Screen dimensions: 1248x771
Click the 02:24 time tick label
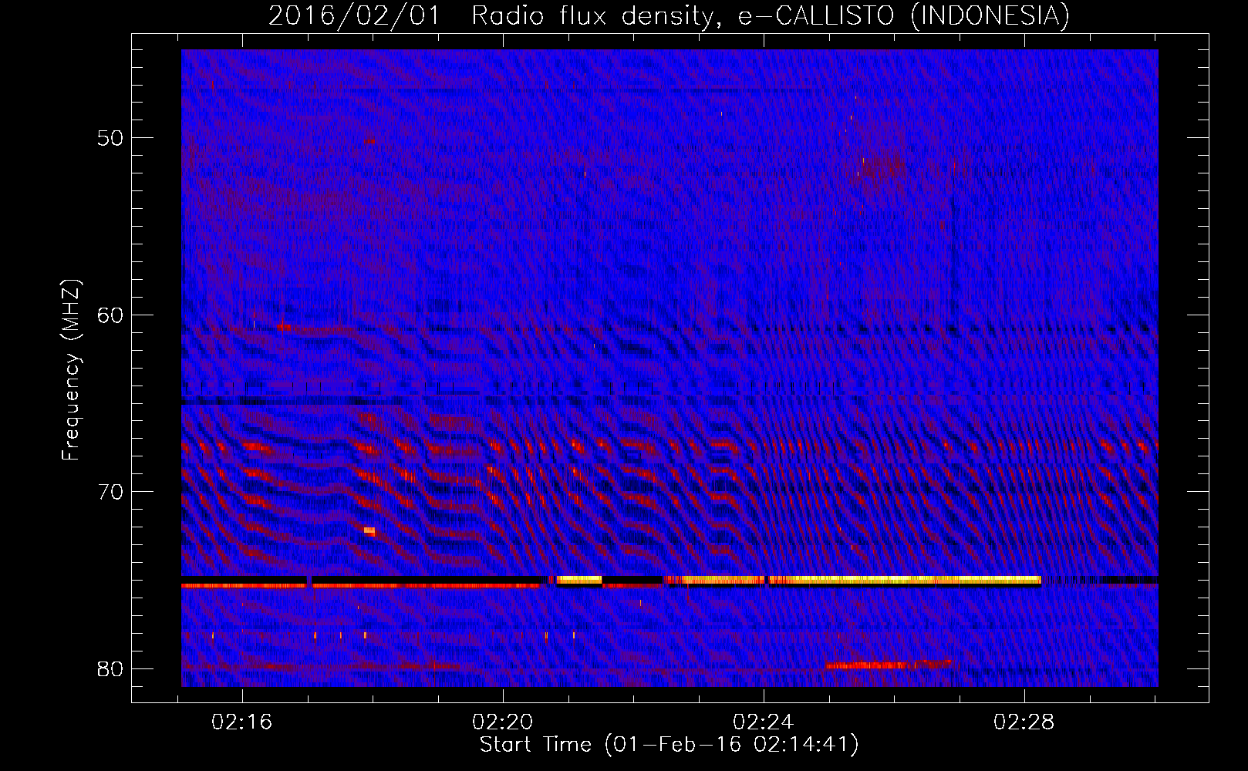764,722
